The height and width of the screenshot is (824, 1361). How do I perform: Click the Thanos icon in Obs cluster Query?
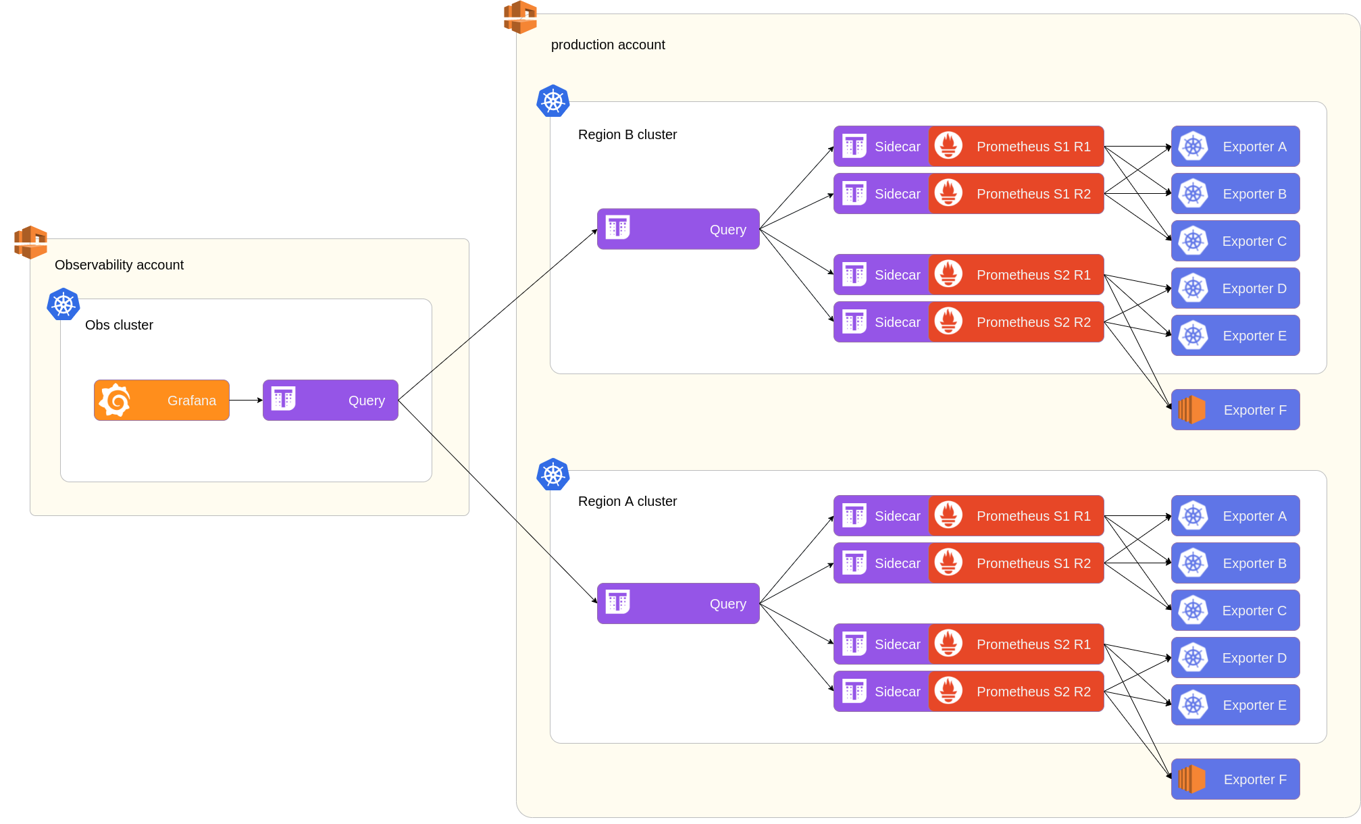pyautogui.click(x=283, y=399)
